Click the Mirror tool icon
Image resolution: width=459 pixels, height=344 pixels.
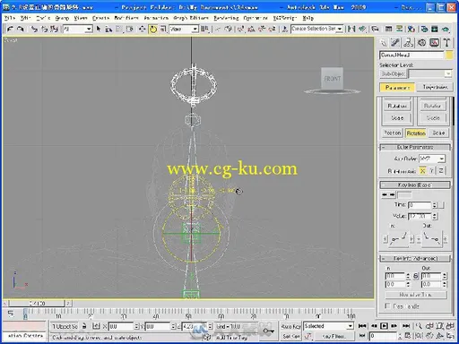click(351, 29)
